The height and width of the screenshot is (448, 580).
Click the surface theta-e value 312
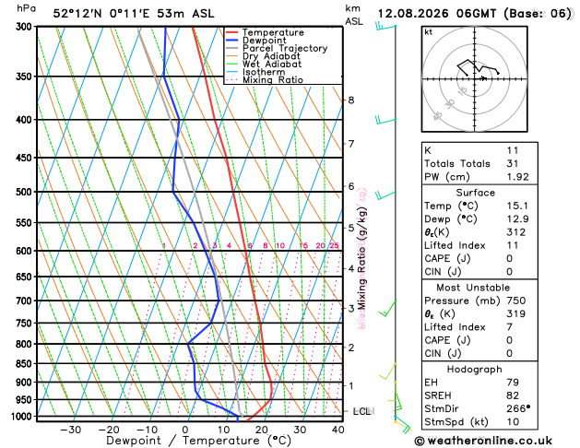(516, 232)
